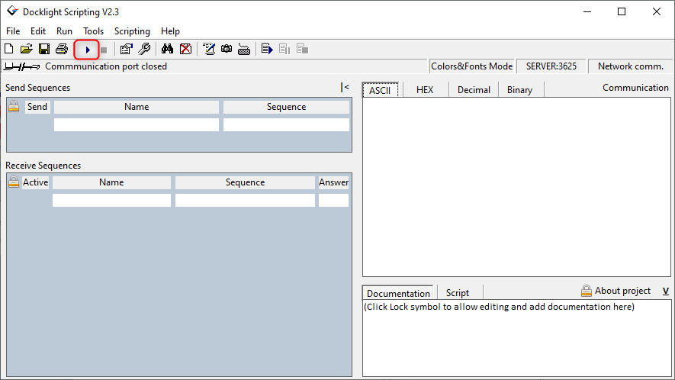Click inside the communication output window

(x=516, y=186)
